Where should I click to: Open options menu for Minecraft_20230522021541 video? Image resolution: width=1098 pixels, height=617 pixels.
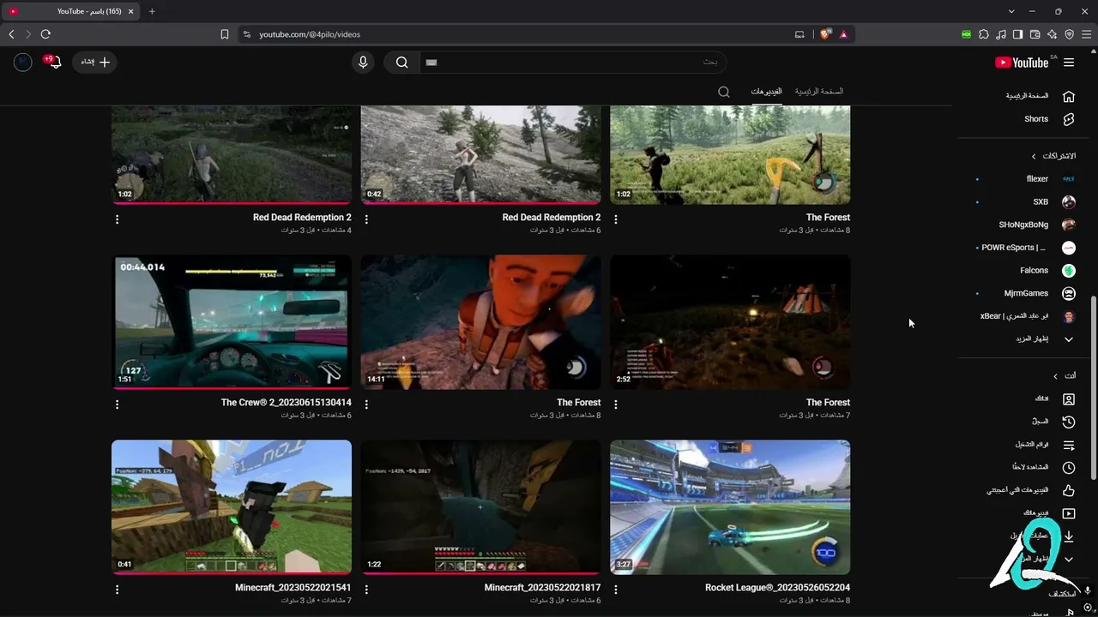point(118,590)
